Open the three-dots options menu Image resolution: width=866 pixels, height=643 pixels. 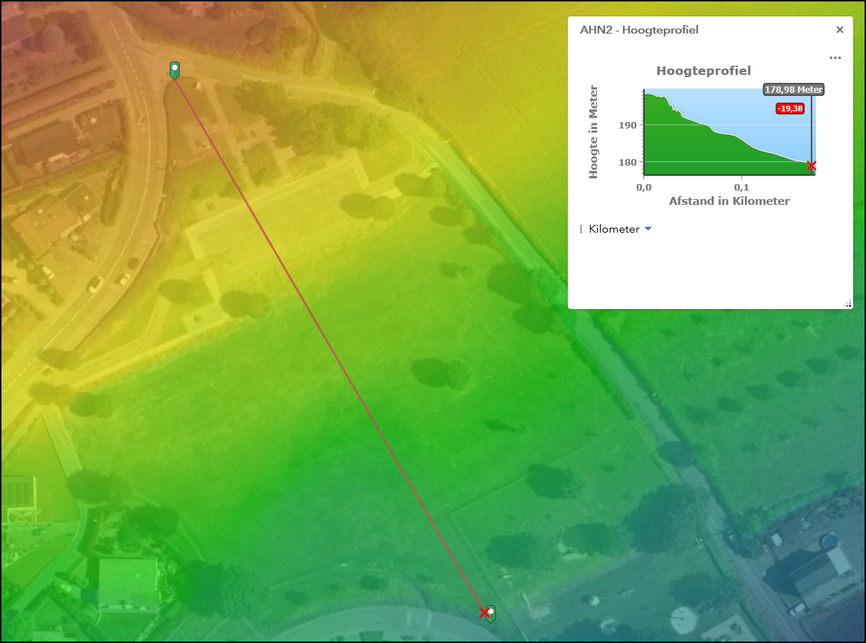(835, 58)
